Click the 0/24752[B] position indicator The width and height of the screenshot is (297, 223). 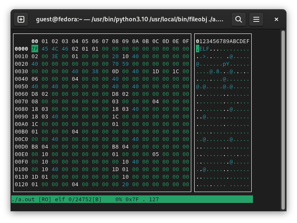pyautogui.click(x=85, y=200)
